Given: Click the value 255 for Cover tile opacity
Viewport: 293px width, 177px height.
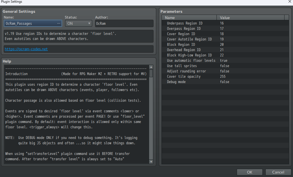Looking at the screenshot, I should 223,77.
